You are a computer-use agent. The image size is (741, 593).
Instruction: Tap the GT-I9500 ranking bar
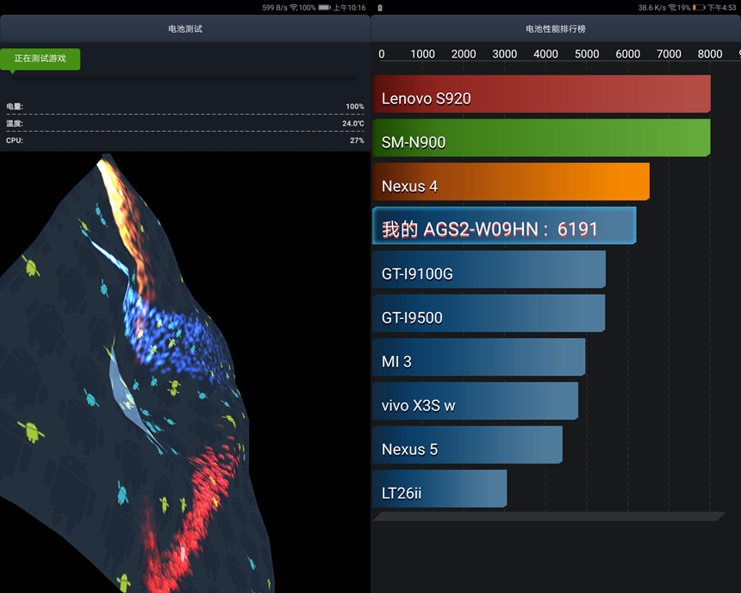488,313
